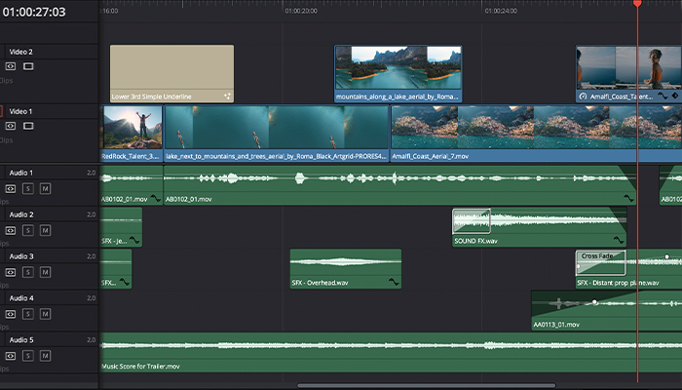Mute the Audio 1 track

coord(45,188)
